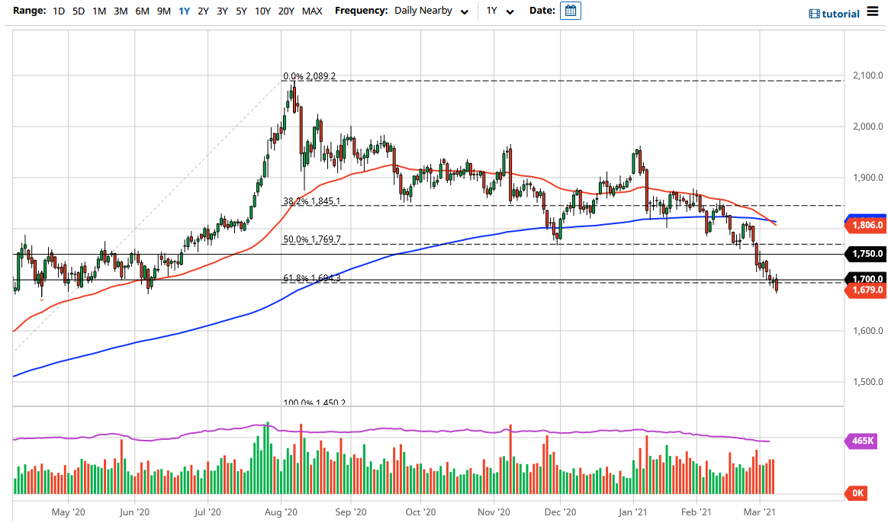This screenshot has height=526, width=888.
Task: Open the hamburger menu
Action: click(873, 12)
